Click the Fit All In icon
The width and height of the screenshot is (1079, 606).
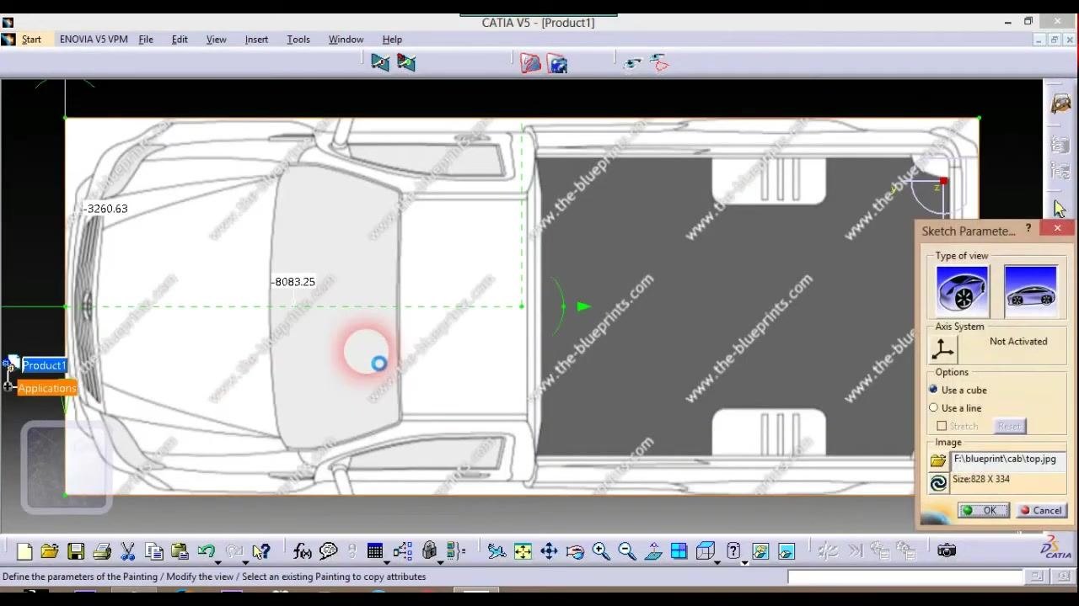click(523, 551)
